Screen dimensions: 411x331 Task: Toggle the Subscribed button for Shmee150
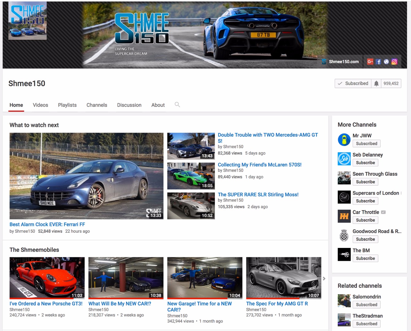pyautogui.click(x=353, y=83)
